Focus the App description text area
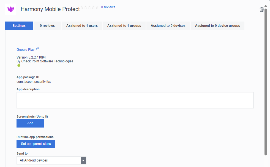This screenshot has height=167, width=270. click(x=135, y=100)
